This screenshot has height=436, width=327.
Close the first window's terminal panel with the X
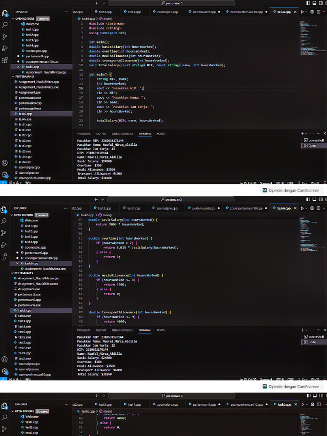point(324,134)
